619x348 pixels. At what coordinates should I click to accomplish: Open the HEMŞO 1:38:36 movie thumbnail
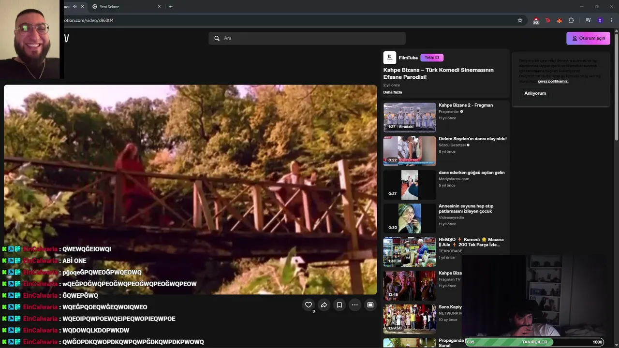410,252
